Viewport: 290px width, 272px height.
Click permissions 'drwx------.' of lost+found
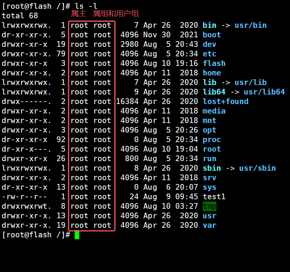point(26,101)
